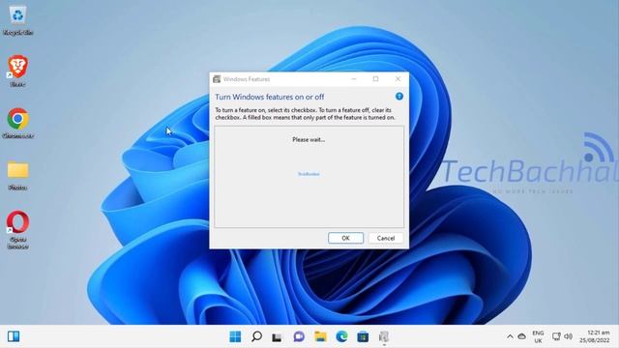Image resolution: width=619 pixels, height=348 pixels.
Task: Launch the Chat app from taskbar
Action: [299, 336]
